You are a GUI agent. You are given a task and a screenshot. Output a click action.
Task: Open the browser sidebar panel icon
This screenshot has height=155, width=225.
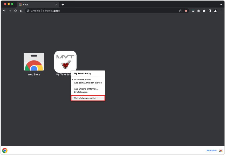[210, 11]
